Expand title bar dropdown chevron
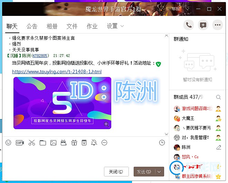Screen dimensions: 228x183 click(188, 9)
